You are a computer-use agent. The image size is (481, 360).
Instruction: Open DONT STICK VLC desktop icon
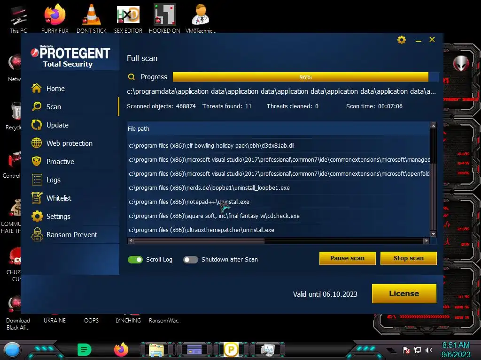pyautogui.click(x=92, y=18)
